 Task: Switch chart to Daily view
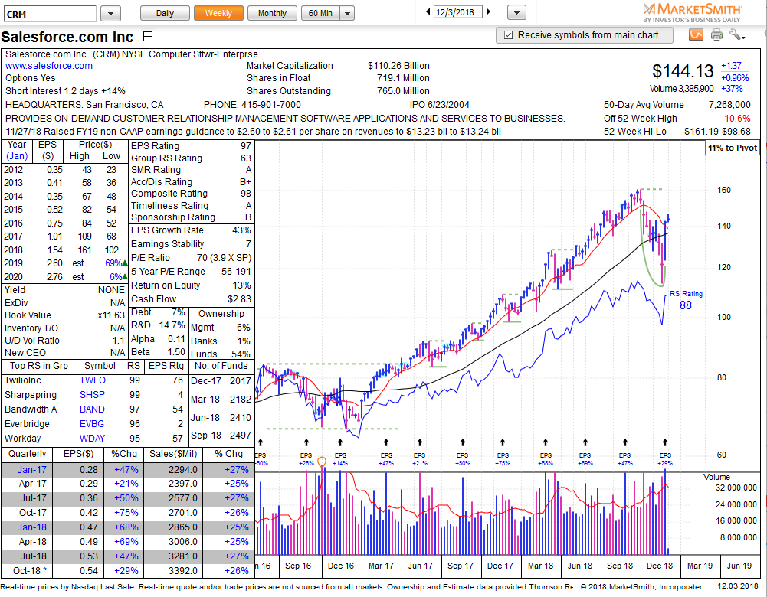tap(165, 13)
